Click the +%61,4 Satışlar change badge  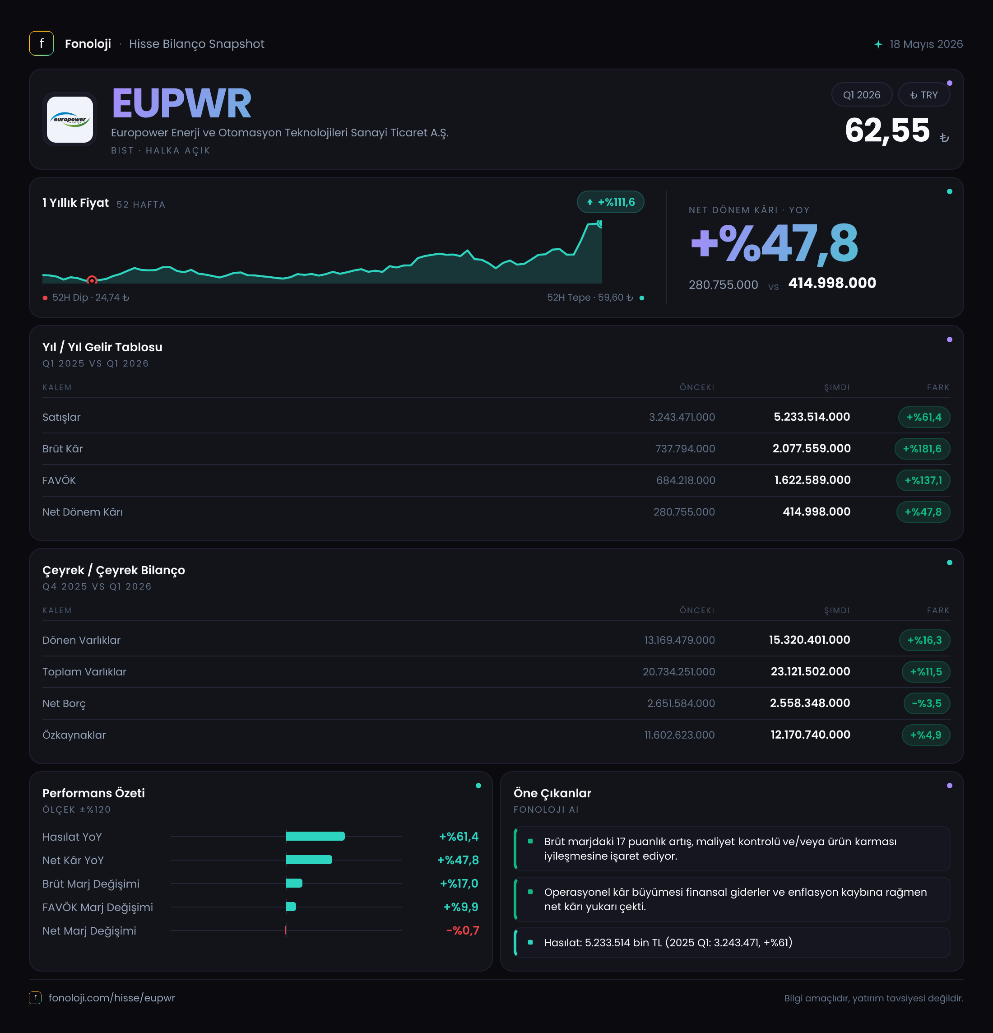[x=923, y=418]
